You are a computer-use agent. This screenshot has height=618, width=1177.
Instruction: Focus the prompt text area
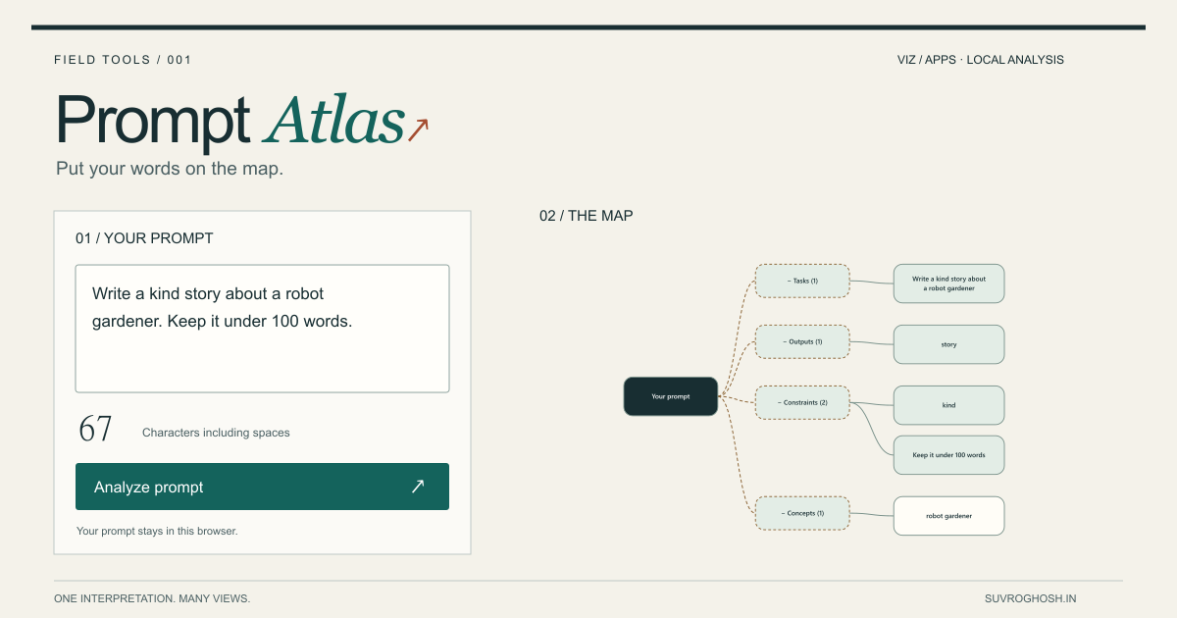262,329
